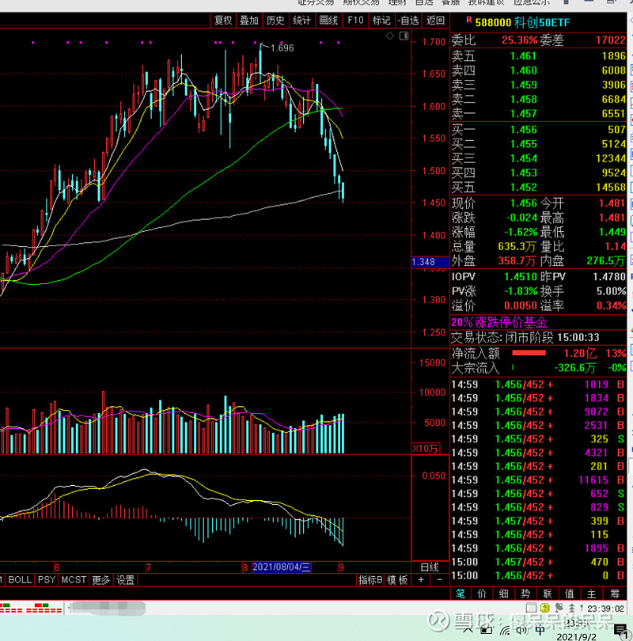Select the 标记 marker tool
Screen dimensions: 633x641
click(x=381, y=22)
